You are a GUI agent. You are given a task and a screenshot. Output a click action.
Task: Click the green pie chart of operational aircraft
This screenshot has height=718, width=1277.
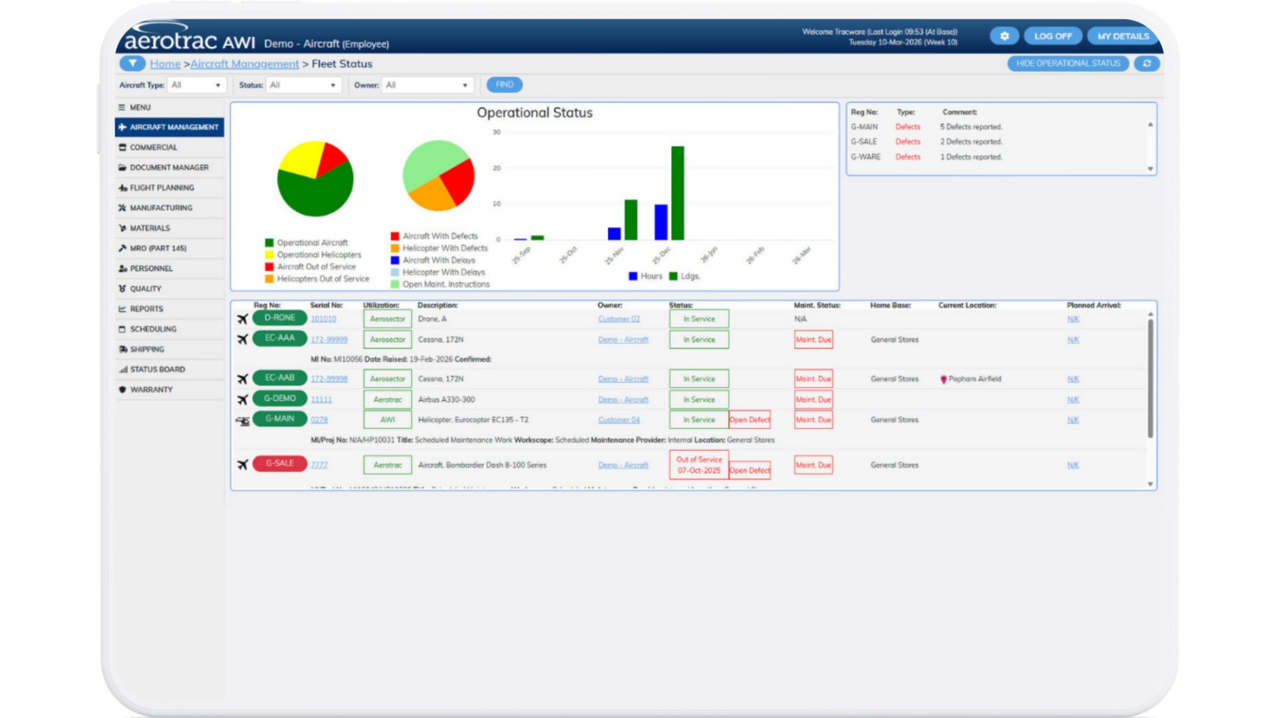click(x=315, y=179)
